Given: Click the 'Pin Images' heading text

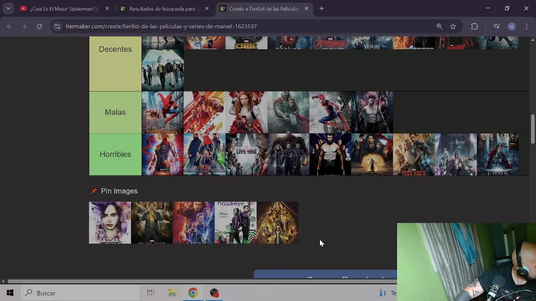Looking at the screenshot, I should pyautogui.click(x=119, y=191).
